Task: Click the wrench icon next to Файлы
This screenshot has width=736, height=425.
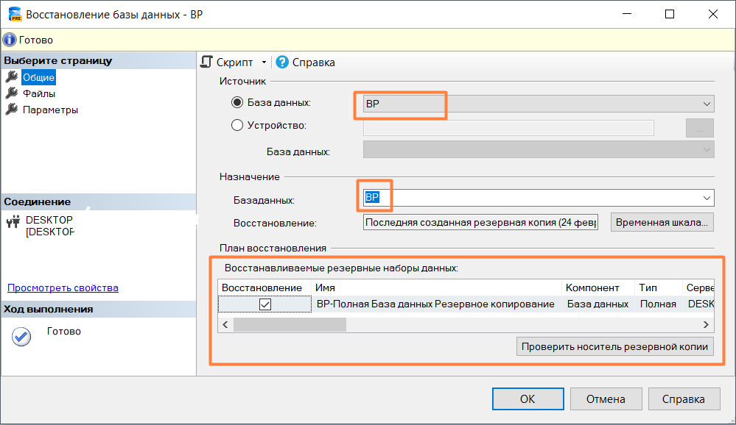Action: [x=12, y=93]
